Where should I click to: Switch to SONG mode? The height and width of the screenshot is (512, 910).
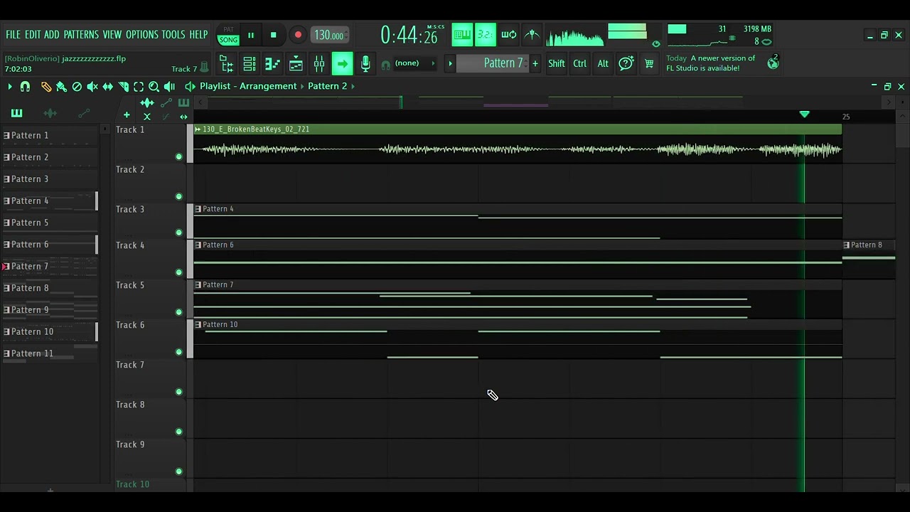[x=228, y=40]
